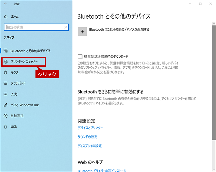The width and height of the screenshot is (216, 172).
Task: Click the search magnifier icon
Action: click(65, 27)
